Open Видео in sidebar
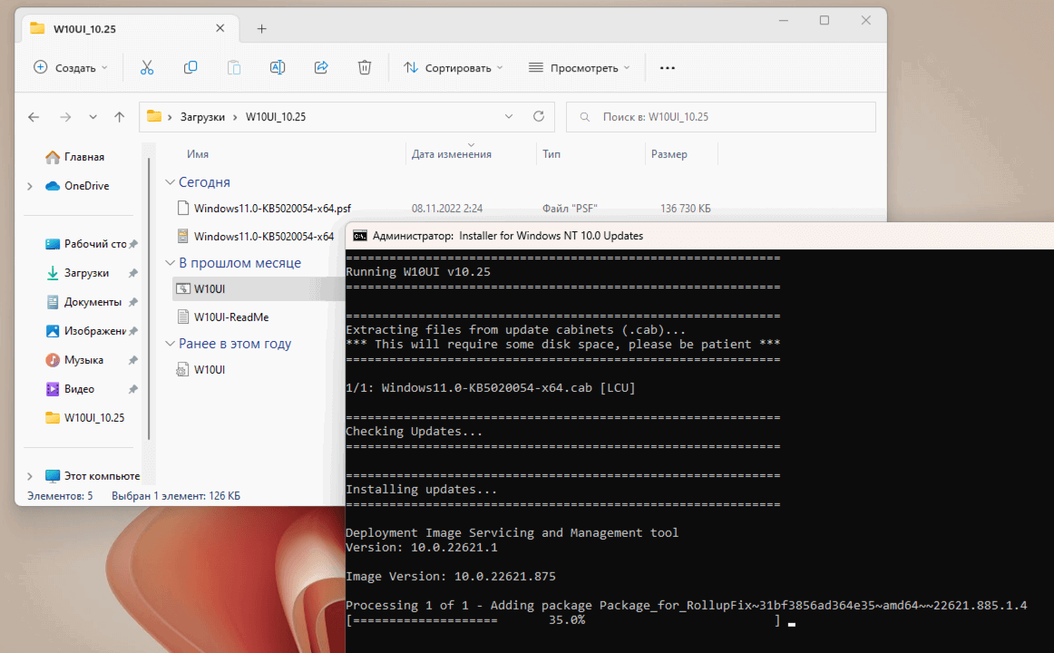 [70, 389]
